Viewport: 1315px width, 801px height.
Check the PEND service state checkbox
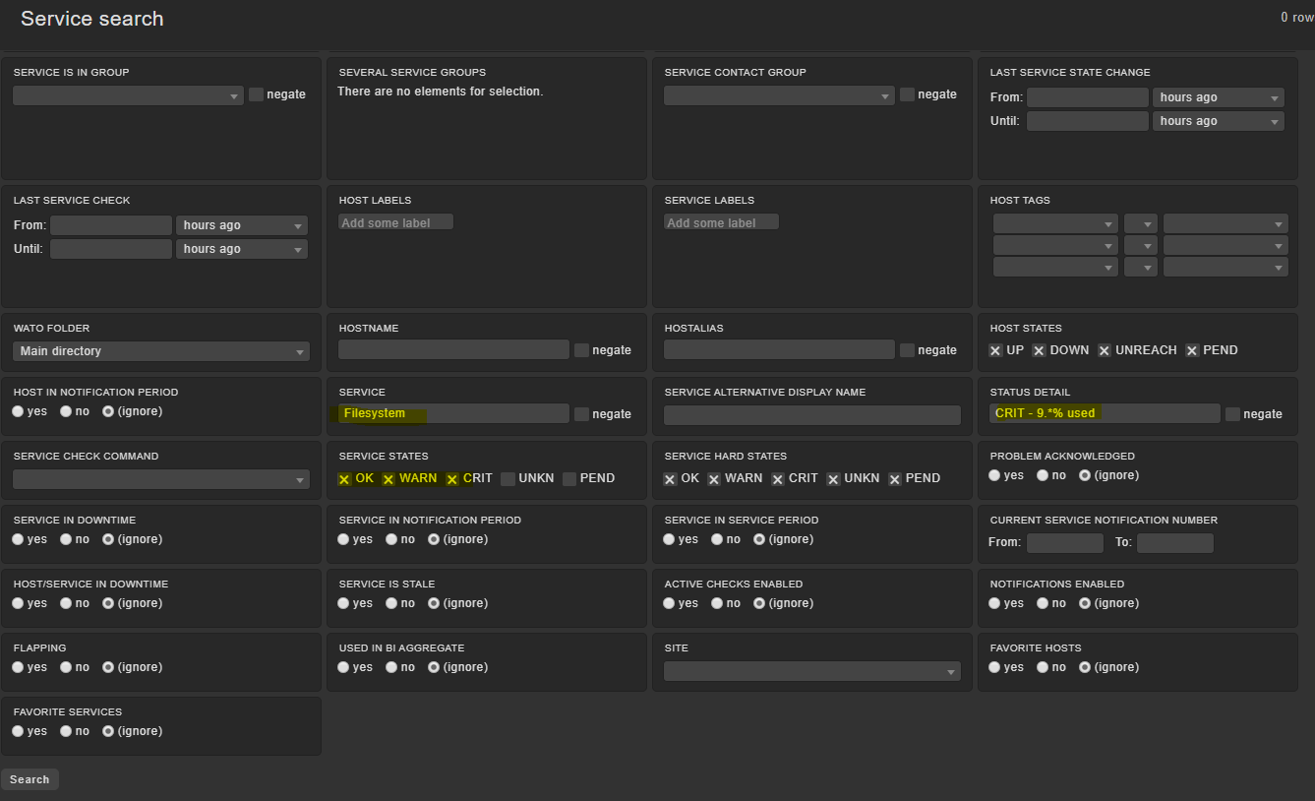coord(568,478)
